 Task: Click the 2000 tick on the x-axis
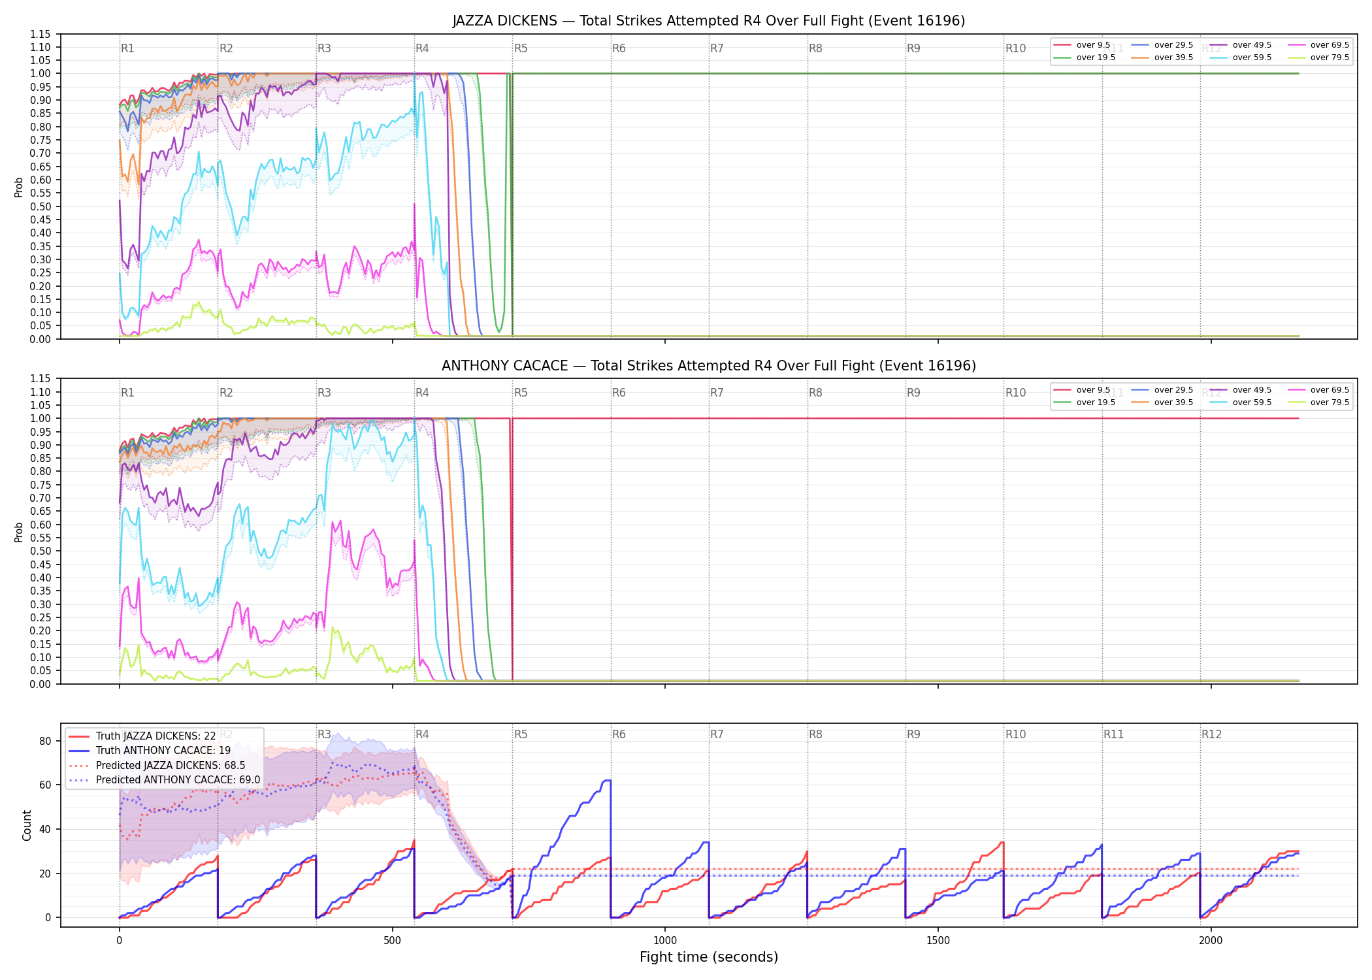pyautogui.click(x=1211, y=941)
